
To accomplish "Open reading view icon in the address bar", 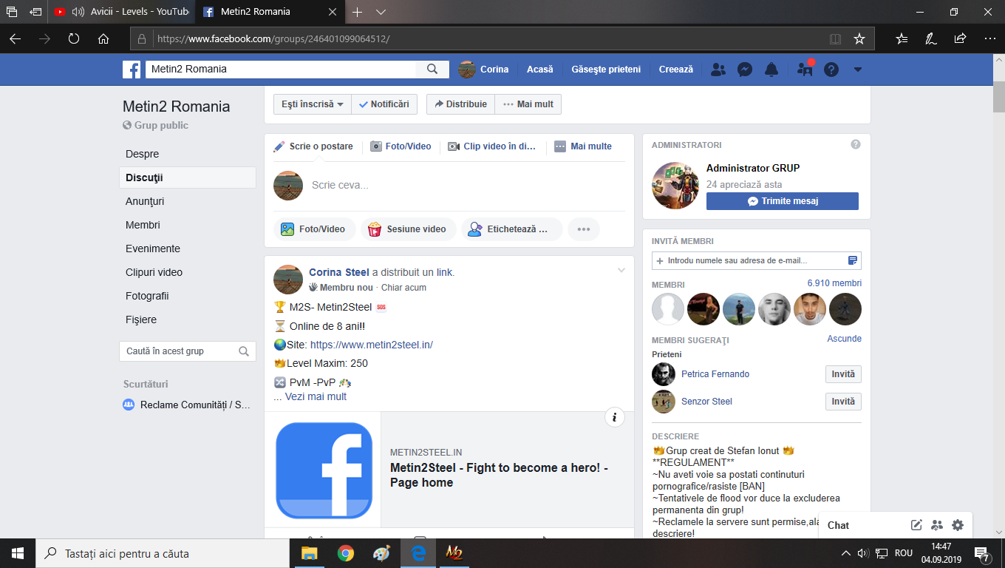I will pos(835,38).
